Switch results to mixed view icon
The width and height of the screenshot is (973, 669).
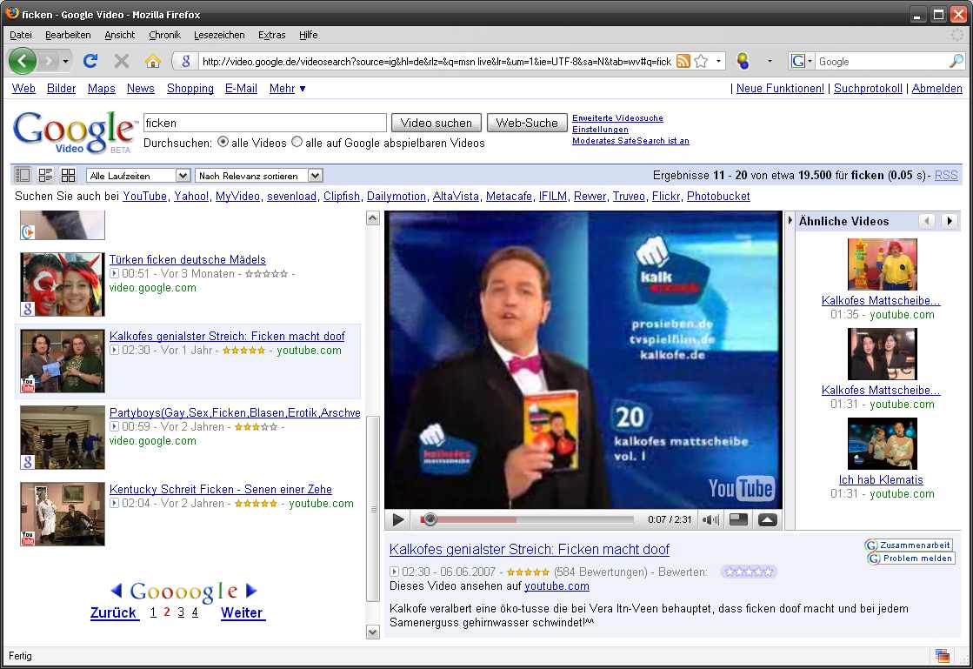tap(45, 176)
